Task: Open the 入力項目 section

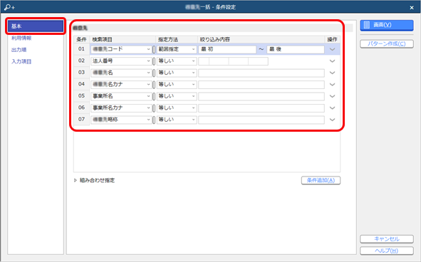Action: (21, 62)
